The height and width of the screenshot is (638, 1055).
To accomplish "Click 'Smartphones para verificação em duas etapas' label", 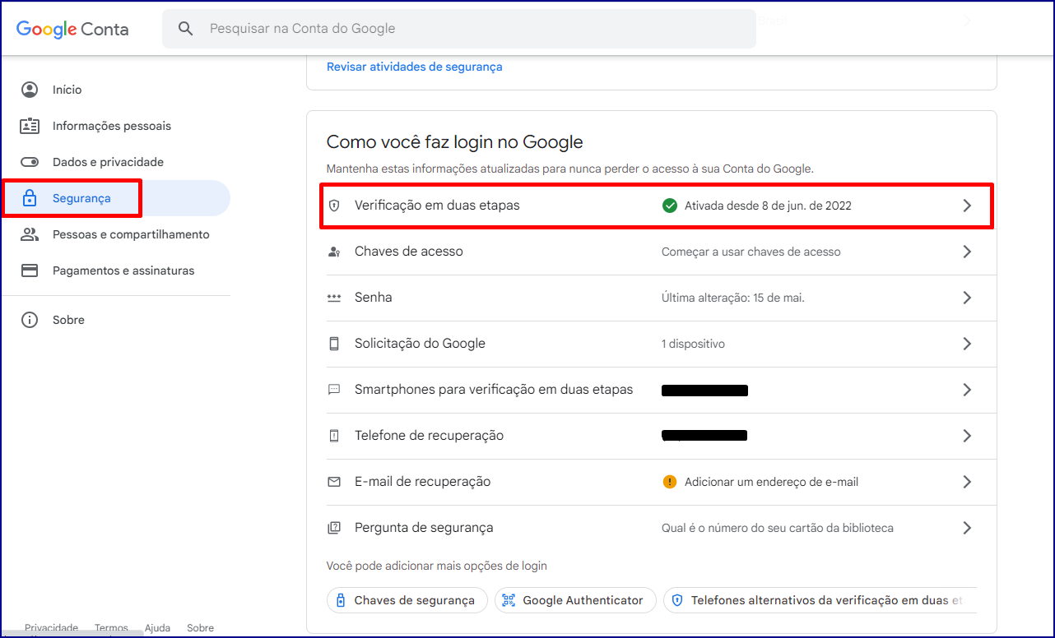I will (494, 390).
